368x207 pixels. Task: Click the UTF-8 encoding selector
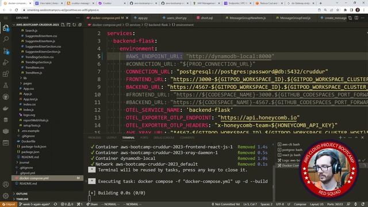point(280,204)
